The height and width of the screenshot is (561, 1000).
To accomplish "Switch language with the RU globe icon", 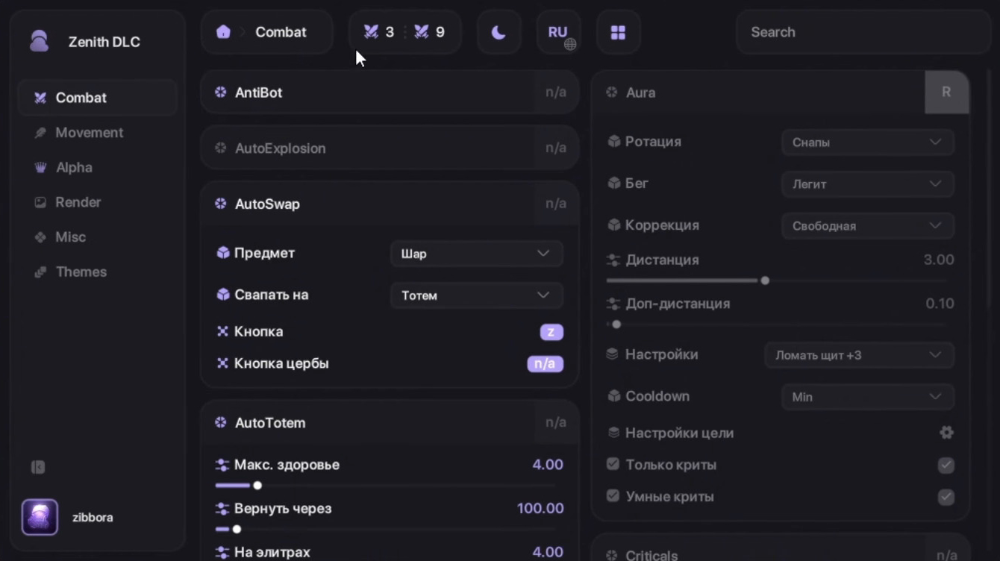I will coord(559,33).
